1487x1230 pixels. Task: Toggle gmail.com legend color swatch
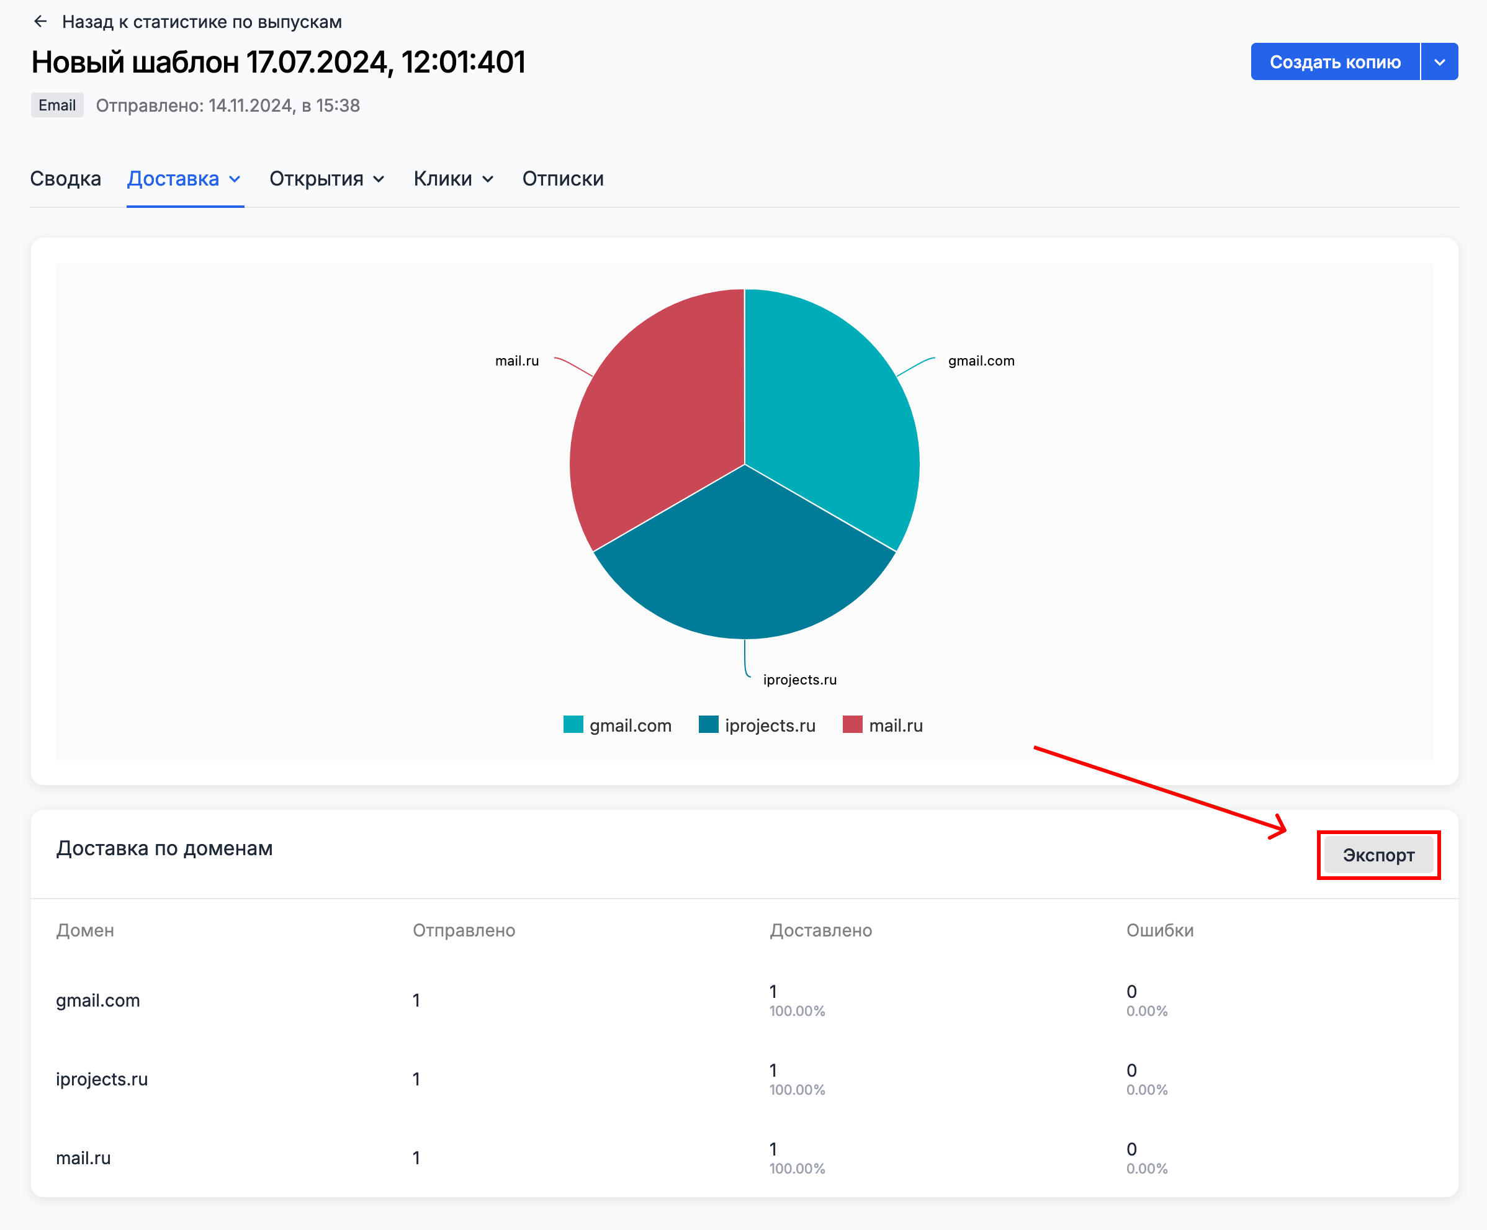pyautogui.click(x=573, y=724)
